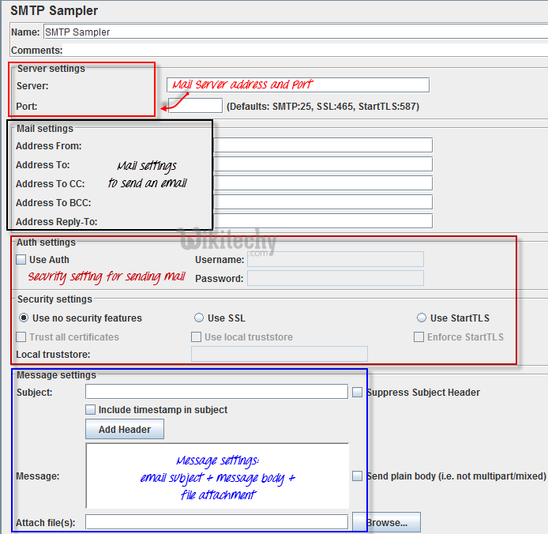Screen dimensions: 548x534
Task: Select the Address To CC field
Action: (x=322, y=183)
